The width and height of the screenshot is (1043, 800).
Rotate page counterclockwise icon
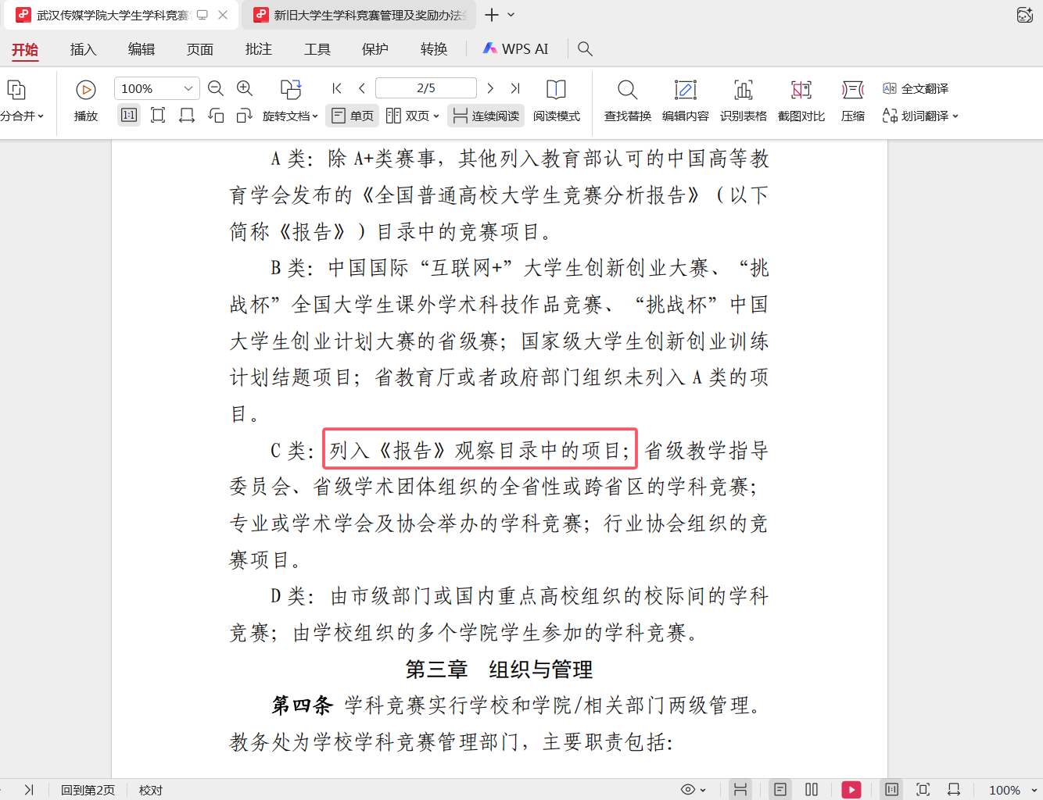(216, 116)
